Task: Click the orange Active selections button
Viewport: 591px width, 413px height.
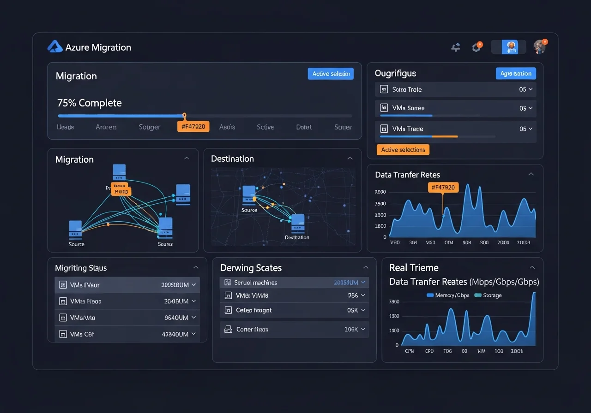Action: (x=403, y=150)
